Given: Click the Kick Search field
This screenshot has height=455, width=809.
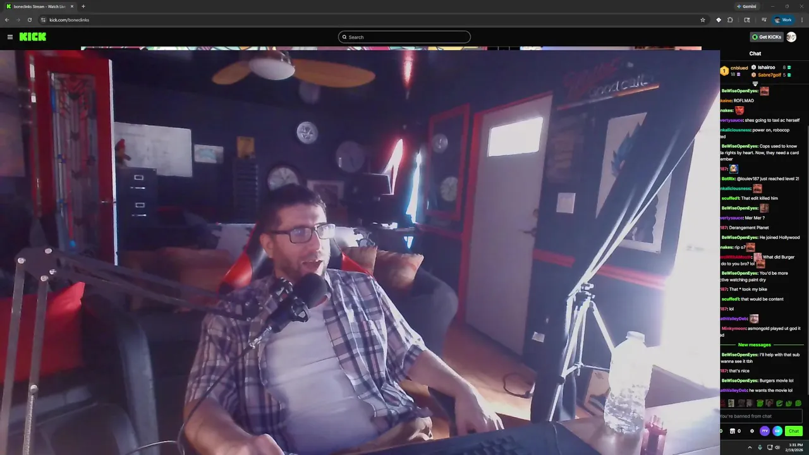Looking at the screenshot, I should (404, 37).
